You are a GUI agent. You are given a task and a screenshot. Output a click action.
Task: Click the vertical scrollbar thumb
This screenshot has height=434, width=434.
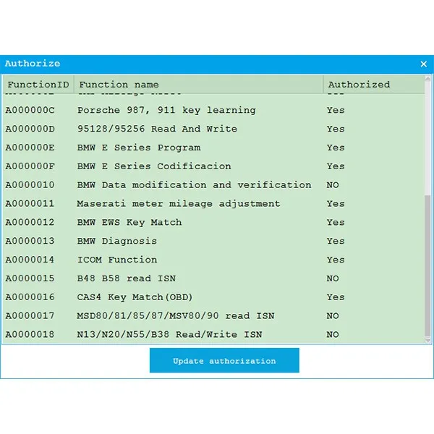pyautogui.click(x=428, y=265)
